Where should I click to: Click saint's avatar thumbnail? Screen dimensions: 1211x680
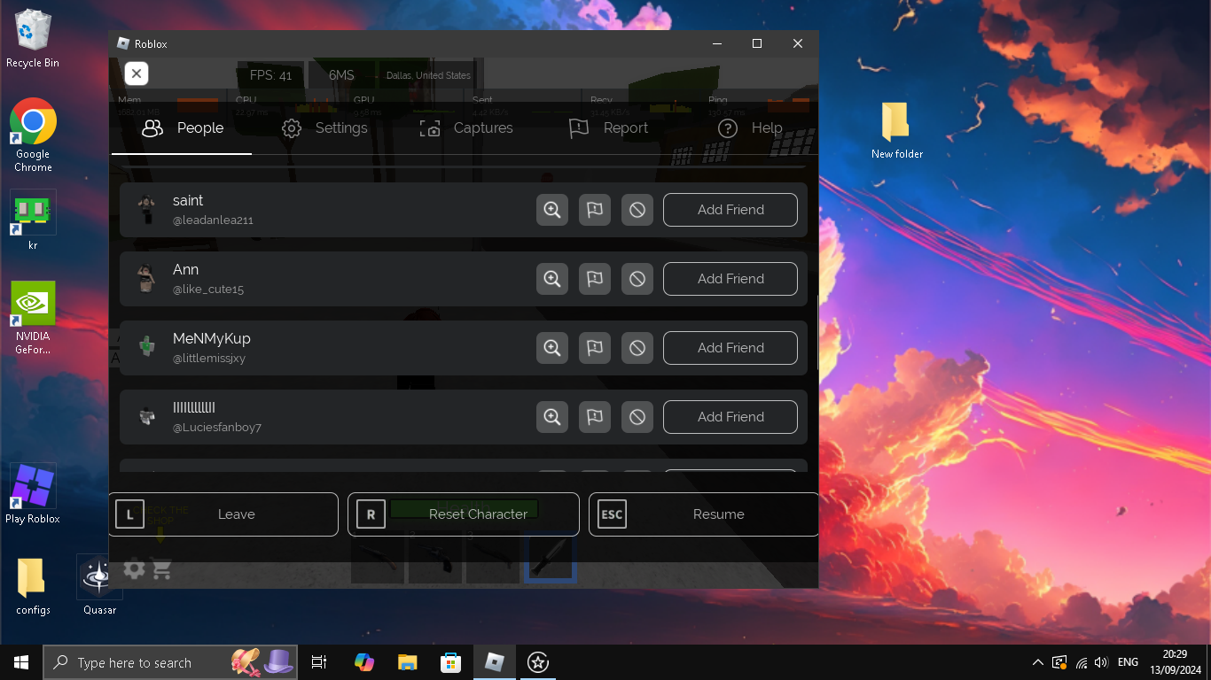[x=146, y=210]
